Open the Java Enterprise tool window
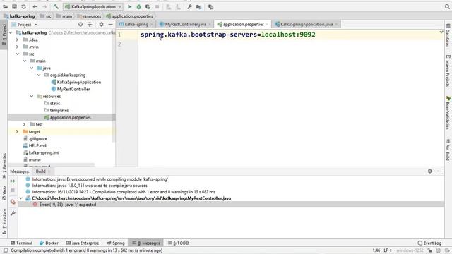 (83, 243)
